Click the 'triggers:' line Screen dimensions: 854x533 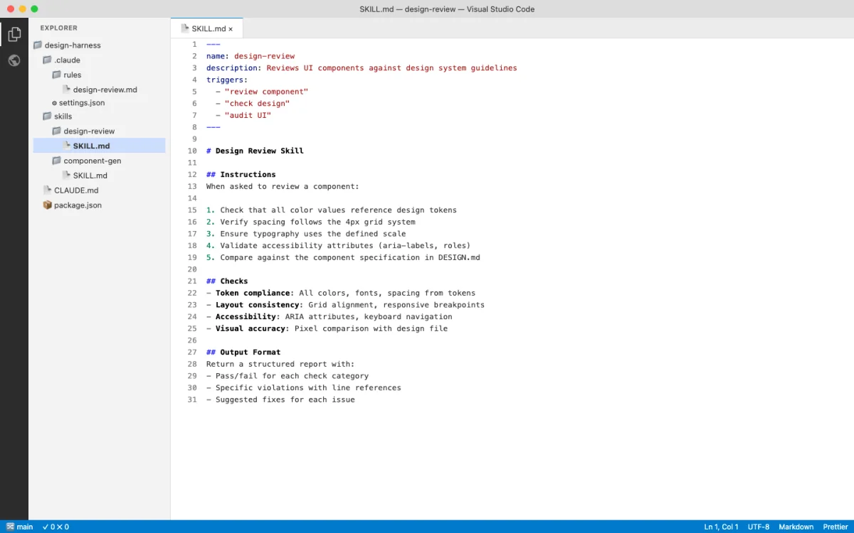pos(227,80)
